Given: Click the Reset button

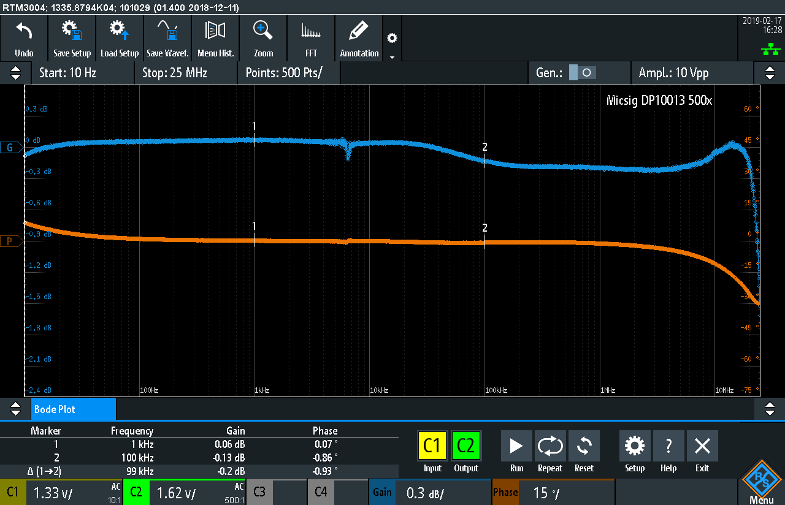Looking at the screenshot, I should pyautogui.click(x=584, y=452).
